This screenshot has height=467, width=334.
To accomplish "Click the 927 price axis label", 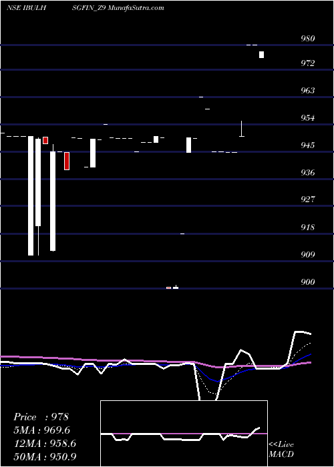I will [x=308, y=199].
